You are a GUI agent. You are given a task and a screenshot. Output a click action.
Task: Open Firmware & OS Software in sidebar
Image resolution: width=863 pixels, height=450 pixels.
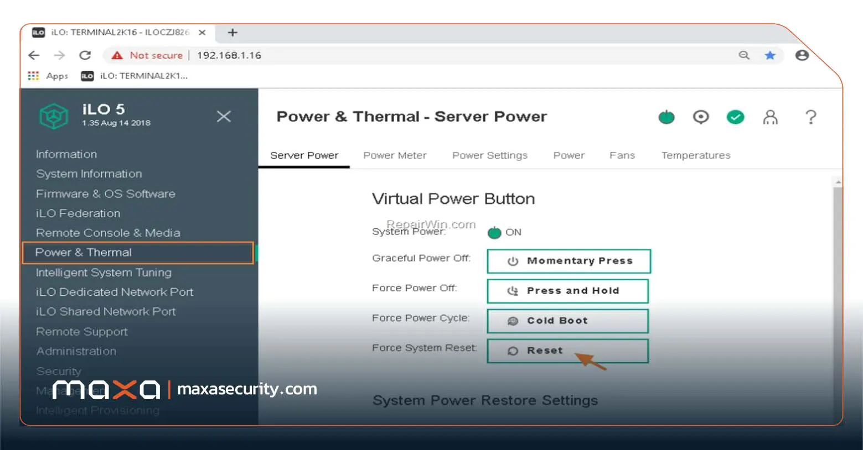(106, 193)
